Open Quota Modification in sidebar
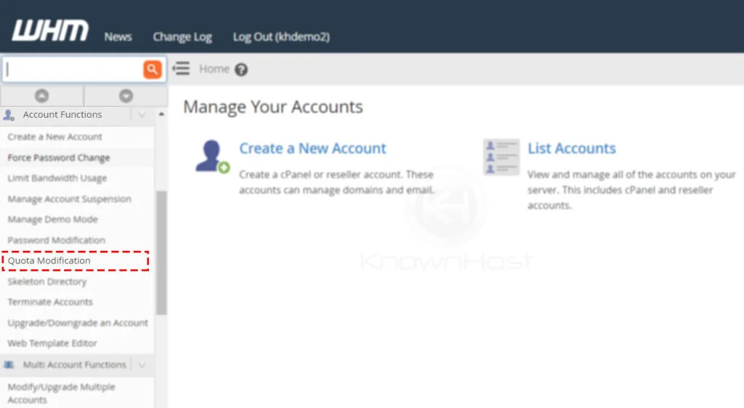The height and width of the screenshot is (408, 744). pos(49,261)
